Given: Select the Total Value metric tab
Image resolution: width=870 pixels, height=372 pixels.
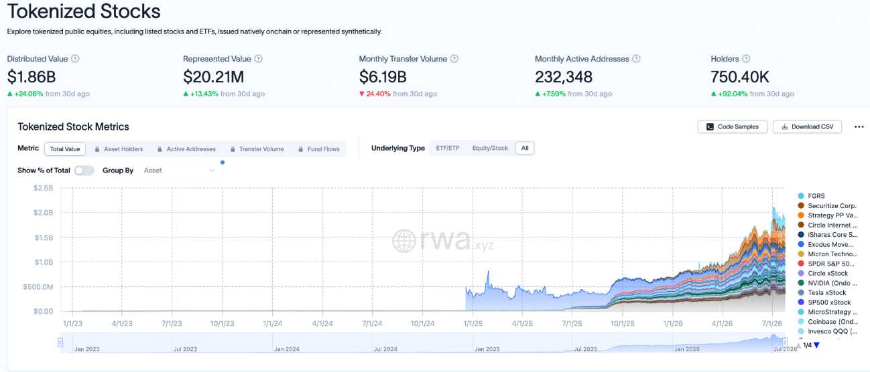Looking at the screenshot, I should tap(65, 149).
